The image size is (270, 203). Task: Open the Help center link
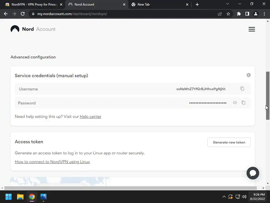point(90,117)
